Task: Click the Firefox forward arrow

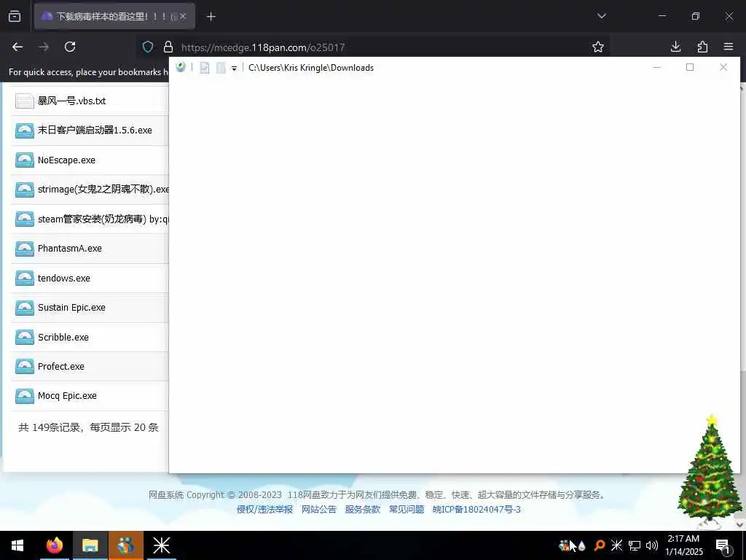Action: click(x=44, y=47)
